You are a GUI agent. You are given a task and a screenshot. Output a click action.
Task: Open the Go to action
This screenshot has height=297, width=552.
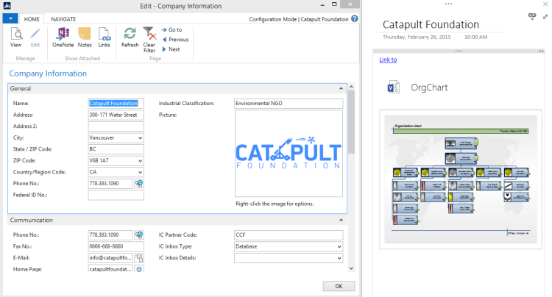coord(172,30)
